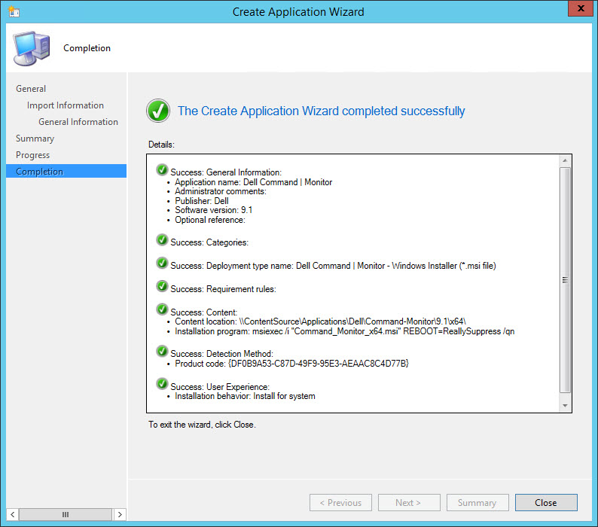Go to the Summary step in sidebar
The width and height of the screenshot is (598, 527).
[35, 139]
